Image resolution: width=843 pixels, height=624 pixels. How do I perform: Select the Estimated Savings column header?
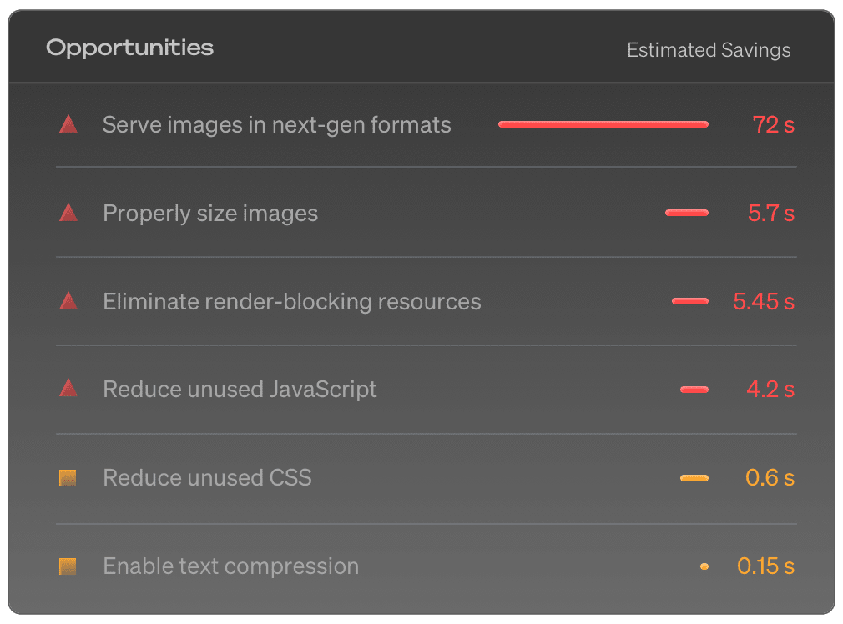709,50
